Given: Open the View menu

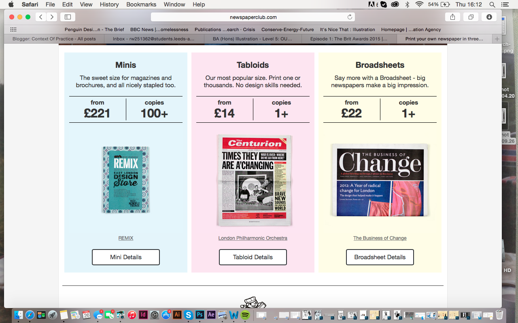Looking at the screenshot, I should [86, 4].
